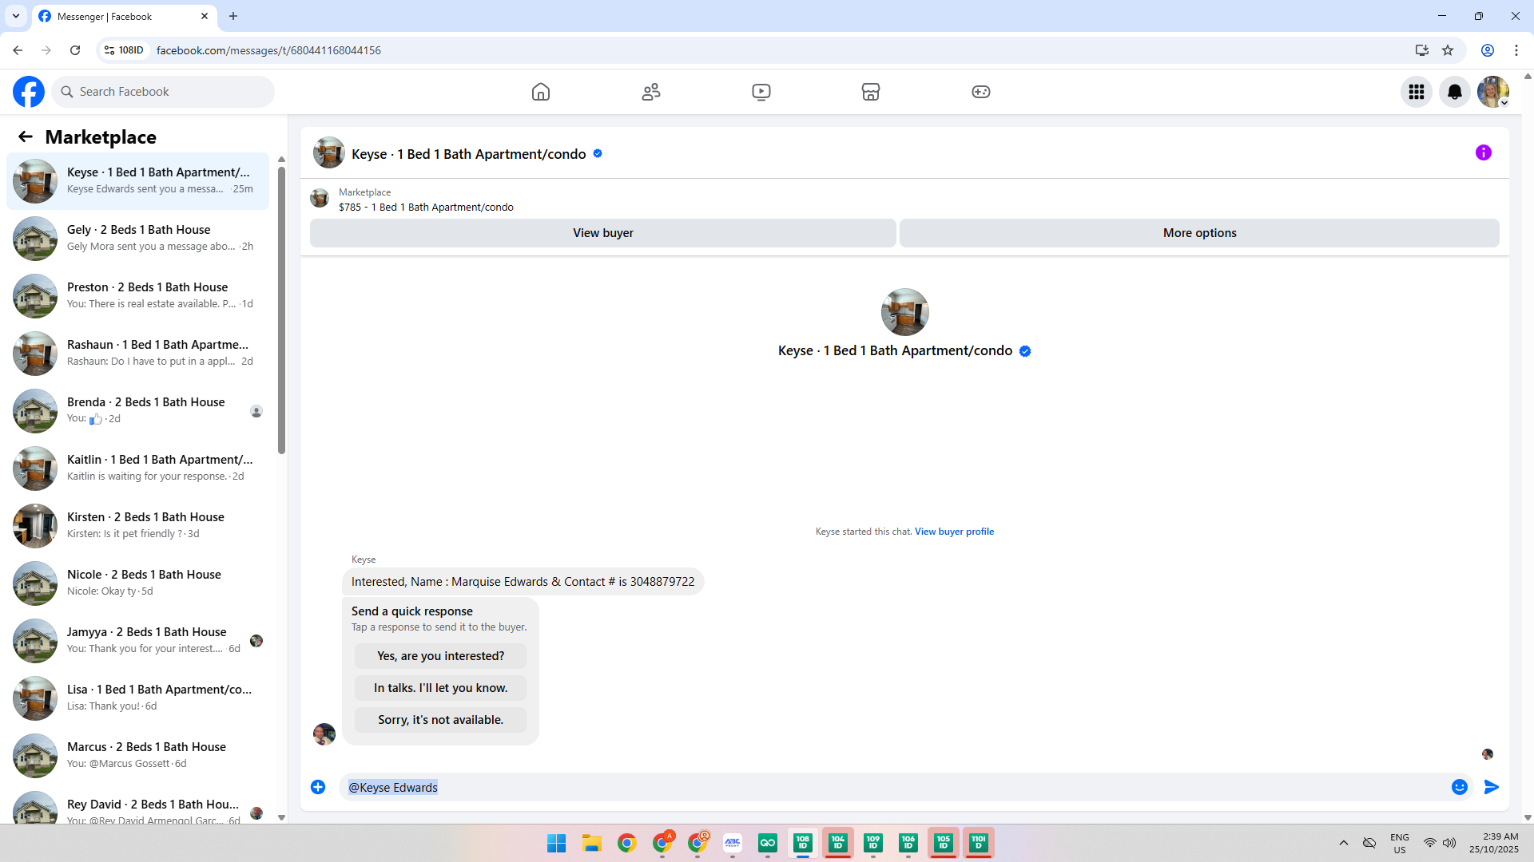Open the Watch video icon
This screenshot has width=1534, height=862.
(761, 92)
